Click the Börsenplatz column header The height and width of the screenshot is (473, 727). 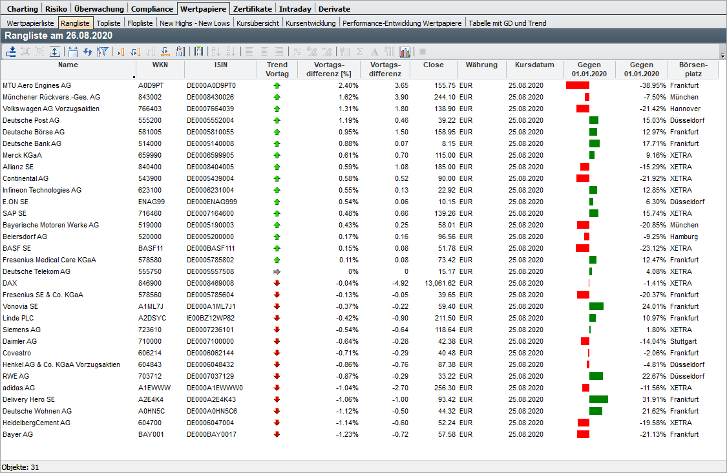pyautogui.click(x=694, y=69)
